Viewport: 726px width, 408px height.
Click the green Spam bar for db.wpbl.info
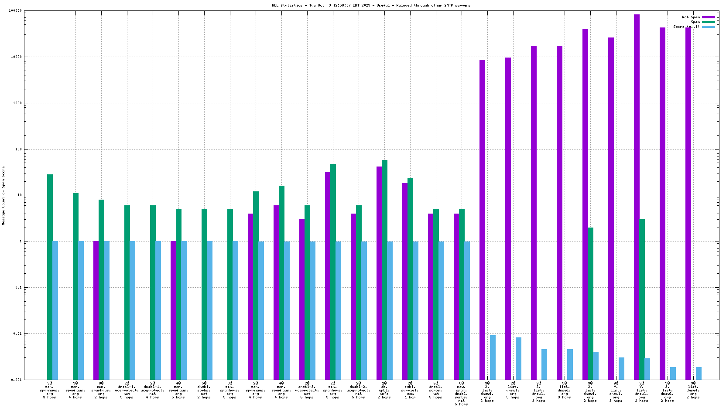[x=384, y=269]
